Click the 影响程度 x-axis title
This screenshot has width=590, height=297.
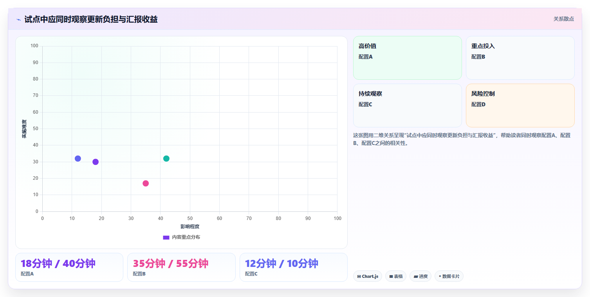pos(190,227)
